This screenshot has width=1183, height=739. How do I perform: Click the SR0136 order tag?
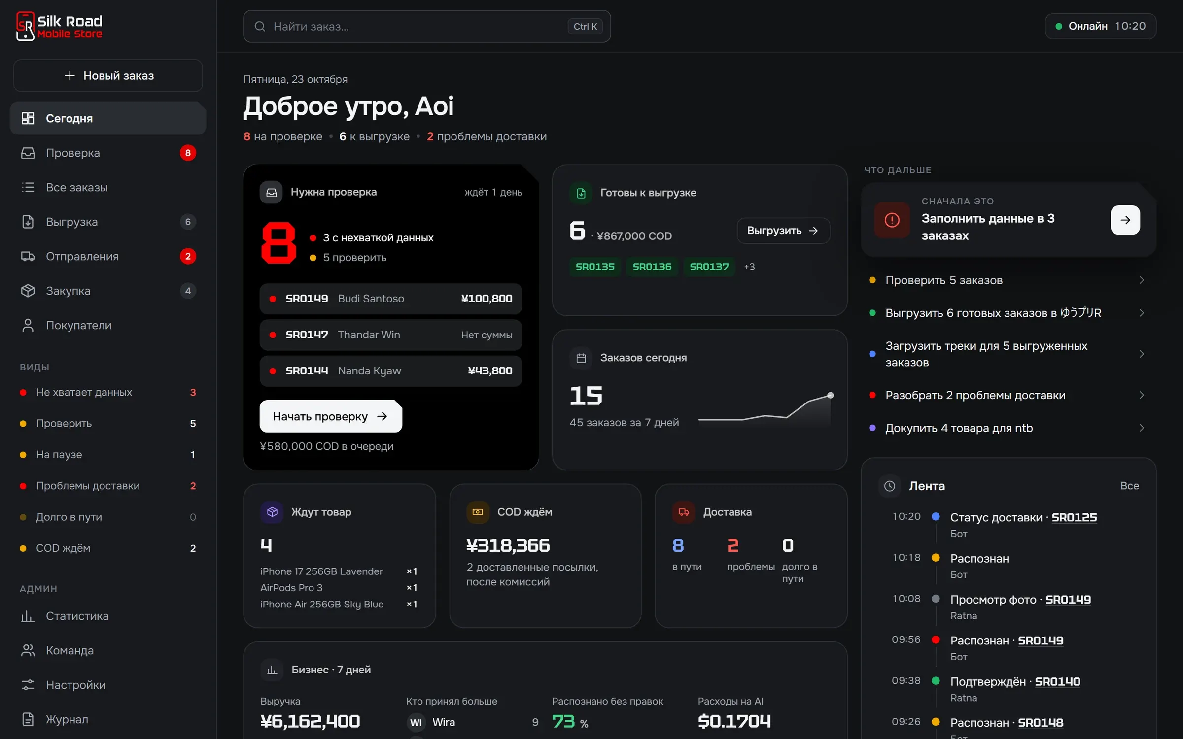652,267
